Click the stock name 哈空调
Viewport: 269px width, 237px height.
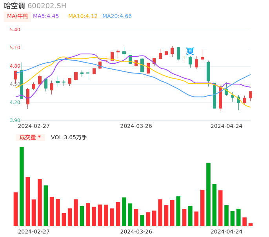click(14, 6)
